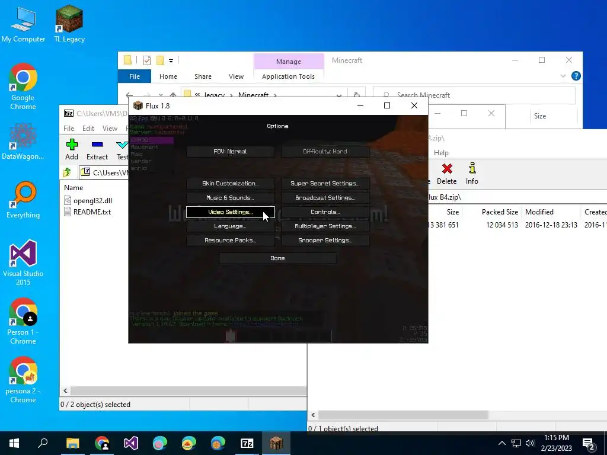Image resolution: width=607 pixels, height=455 pixels.
Task: Open Everything search desktop shortcut
Action: coord(23,200)
